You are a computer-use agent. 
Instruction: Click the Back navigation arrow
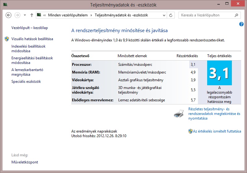click(9, 15)
